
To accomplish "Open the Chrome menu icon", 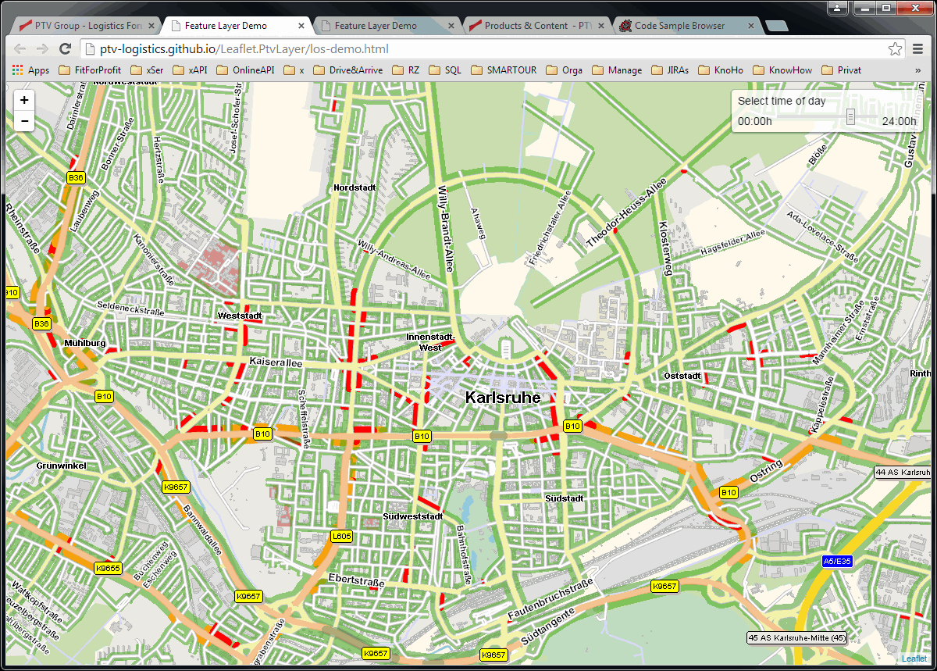I will coord(918,49).
